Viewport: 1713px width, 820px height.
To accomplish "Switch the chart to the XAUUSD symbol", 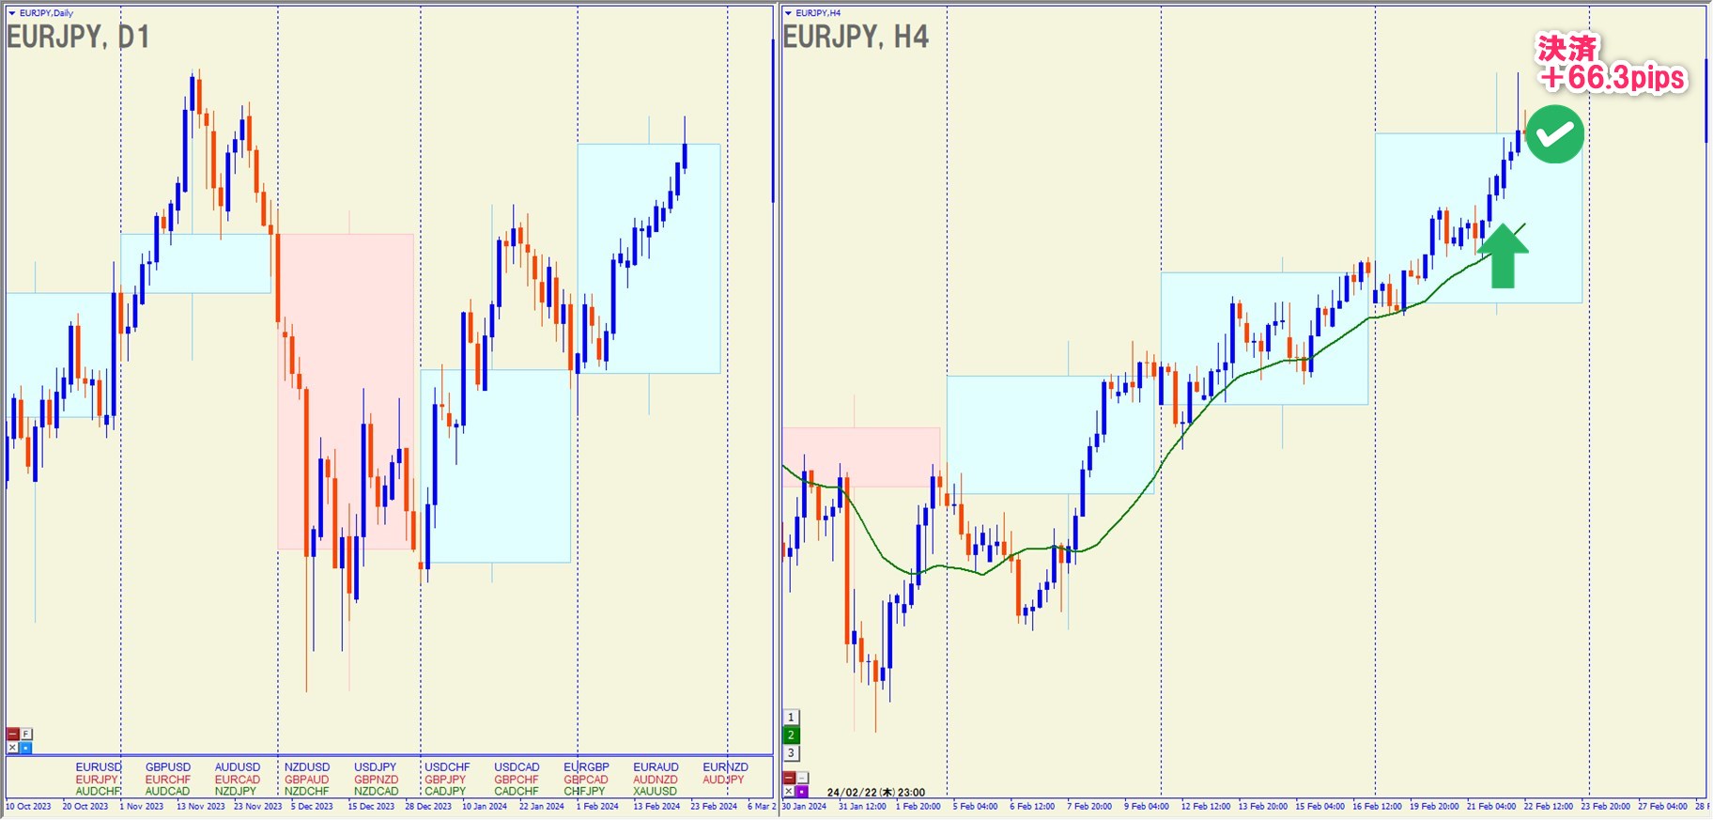I will [x=655, y=792].
